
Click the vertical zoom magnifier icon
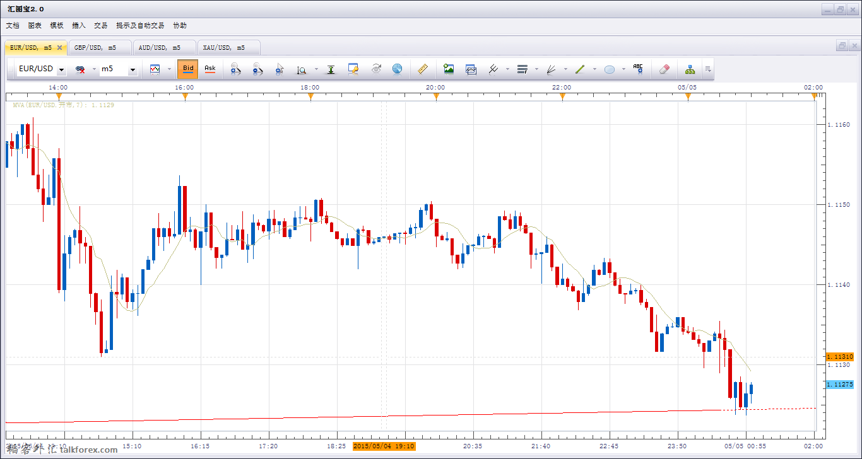(x=302, y=69)
